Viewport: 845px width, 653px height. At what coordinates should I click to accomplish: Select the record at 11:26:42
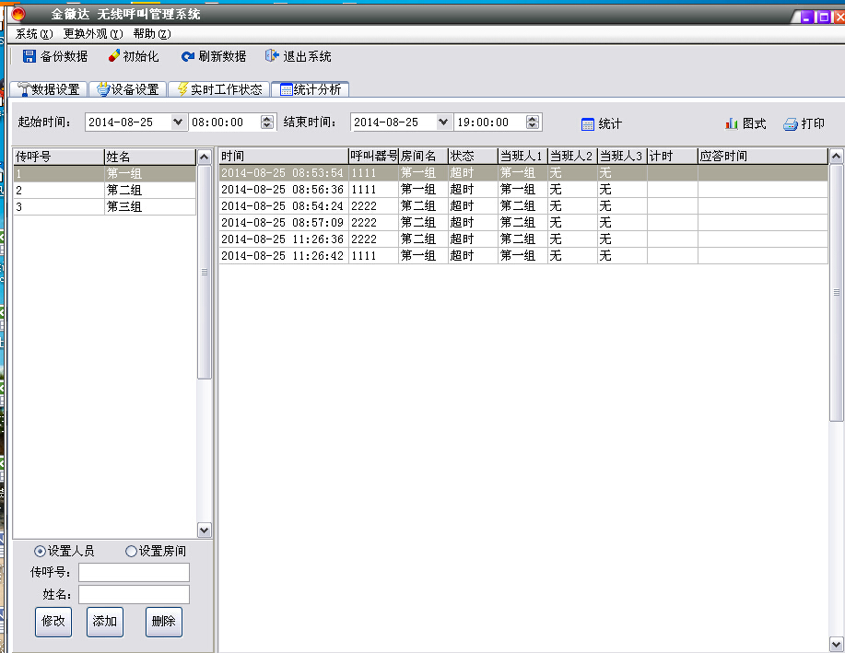523,255
